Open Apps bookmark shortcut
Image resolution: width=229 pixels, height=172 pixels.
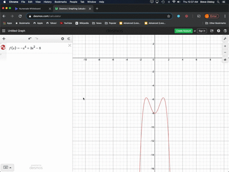click(x=8, y=23)
